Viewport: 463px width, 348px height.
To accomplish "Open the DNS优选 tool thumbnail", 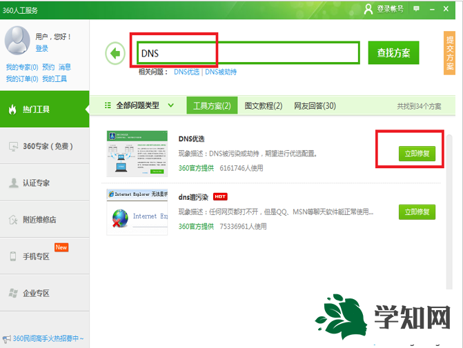I will coord(137,154).
